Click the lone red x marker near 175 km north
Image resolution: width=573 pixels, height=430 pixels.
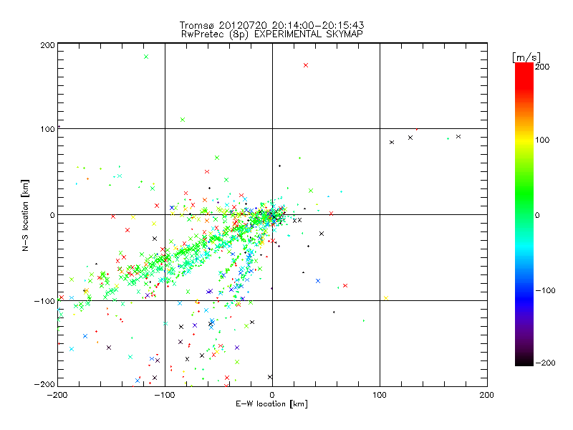pos(306,65)
